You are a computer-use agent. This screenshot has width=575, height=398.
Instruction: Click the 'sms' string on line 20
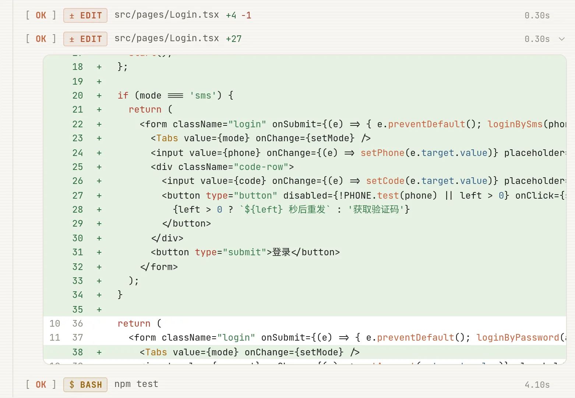203,96
